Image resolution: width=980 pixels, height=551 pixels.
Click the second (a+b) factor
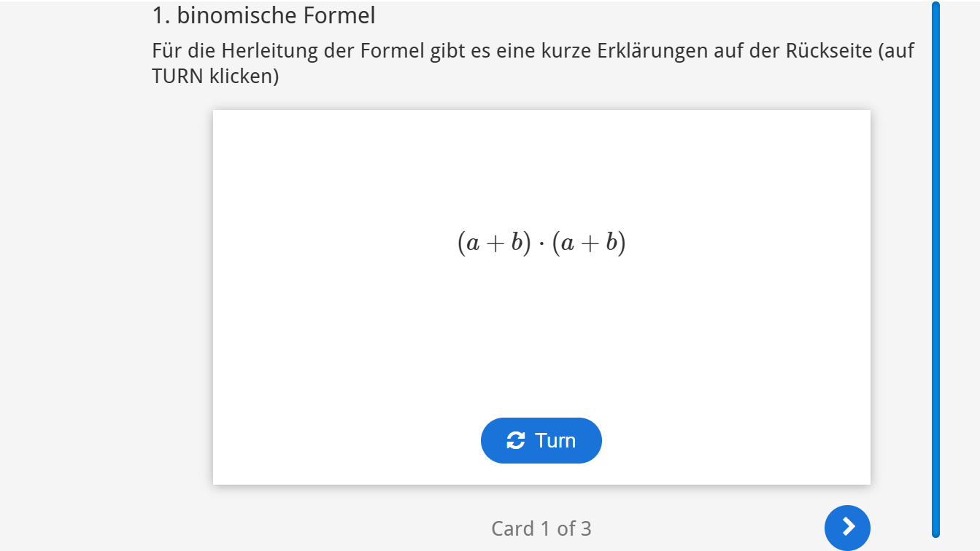[x=589, y=243]
